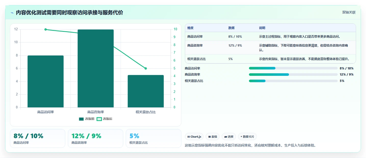The width and height of the screenshot is (366, 158).
Task: Click 商品咨询率 cell in the table
Action: pos(195,46)
